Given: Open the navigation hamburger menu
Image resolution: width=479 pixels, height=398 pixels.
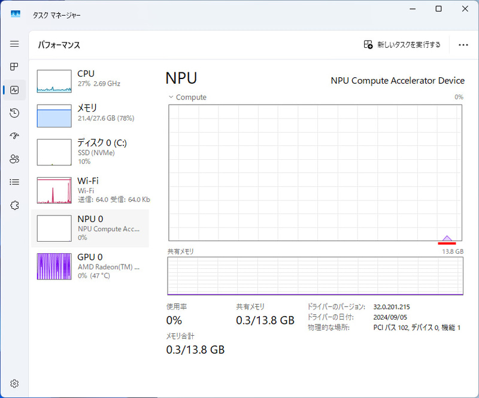Looking at the screenshot, I should coord(14,44).
